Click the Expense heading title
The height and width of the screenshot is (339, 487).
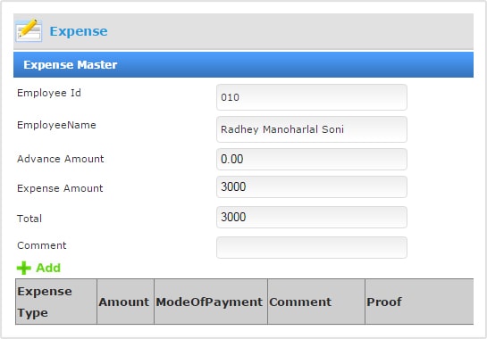pos(79,31)
